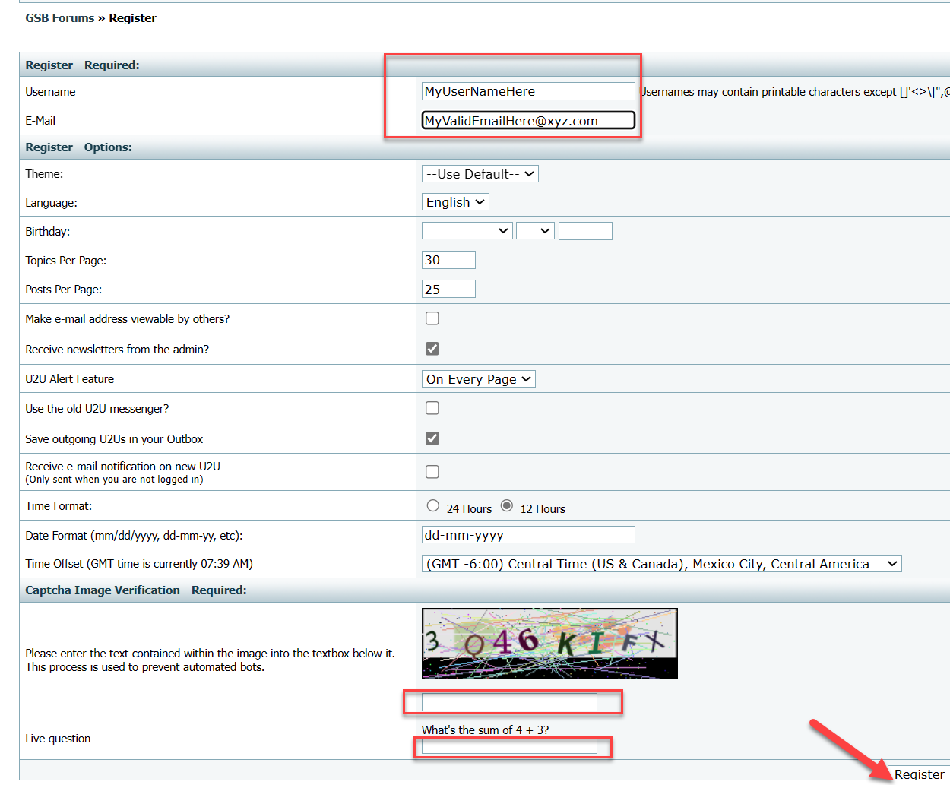Expand the Language dropdown
Screen dimensions: 950x785
click(454, 202)
